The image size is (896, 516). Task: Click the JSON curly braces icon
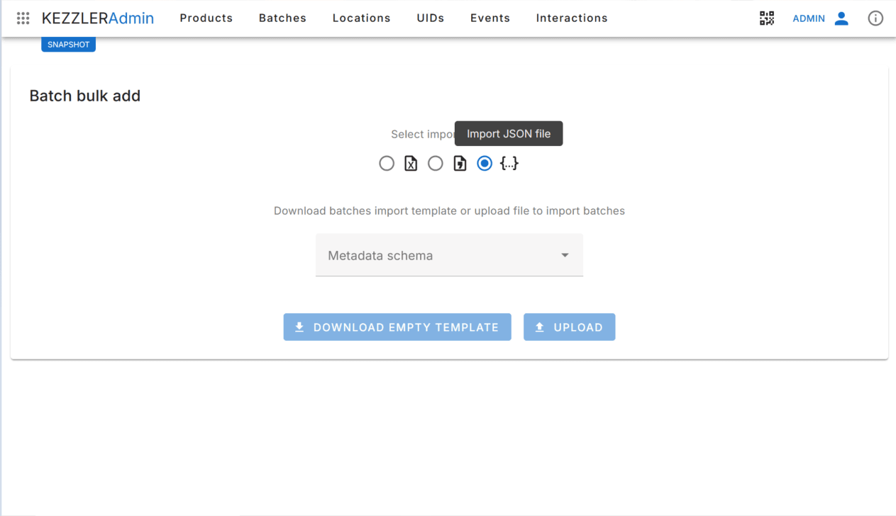(x=509, y=164)
